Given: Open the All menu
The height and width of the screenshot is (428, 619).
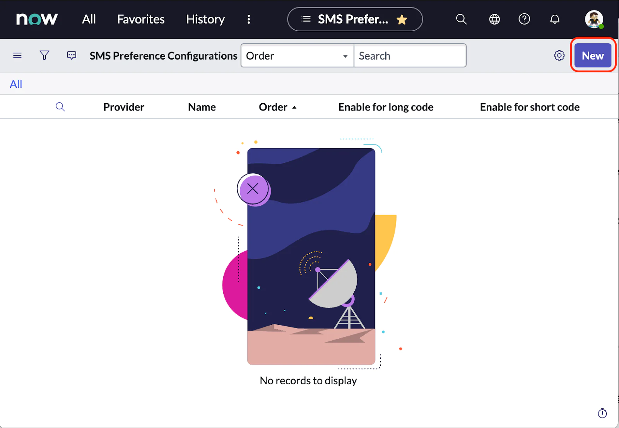Looking at the screenshot, I should pyautogui.click(x=89, y=19).
